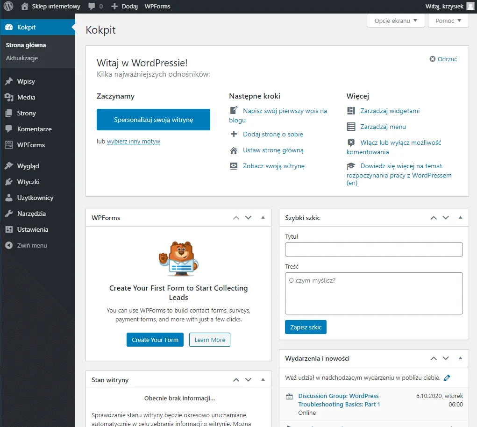The width and height of the screenshot is (477, 427).
Task: Save draft with Zapisz szkic button
Action: click(x=306, y=327)
